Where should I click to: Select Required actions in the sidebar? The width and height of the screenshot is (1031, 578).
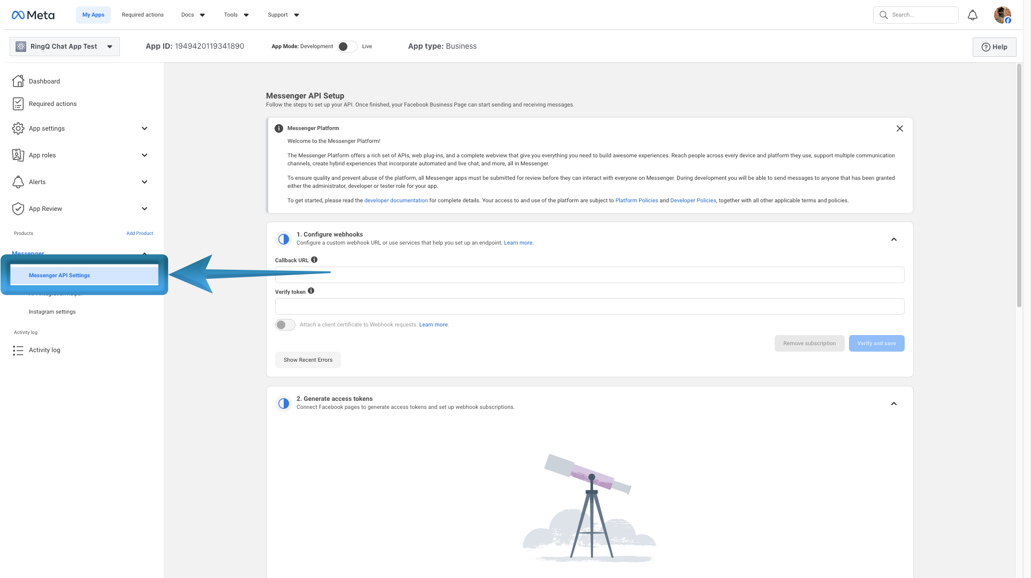(x=52, y=103)
